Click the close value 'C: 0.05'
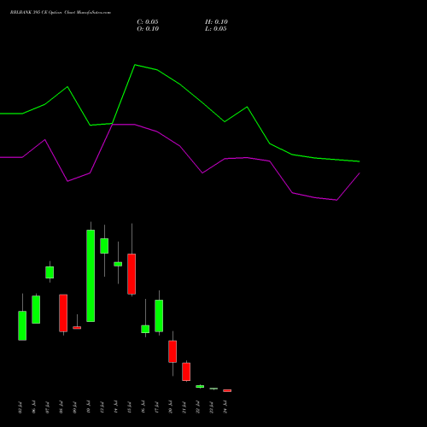Viewport: 427px width, 427px height. click(x=148, y=22)
